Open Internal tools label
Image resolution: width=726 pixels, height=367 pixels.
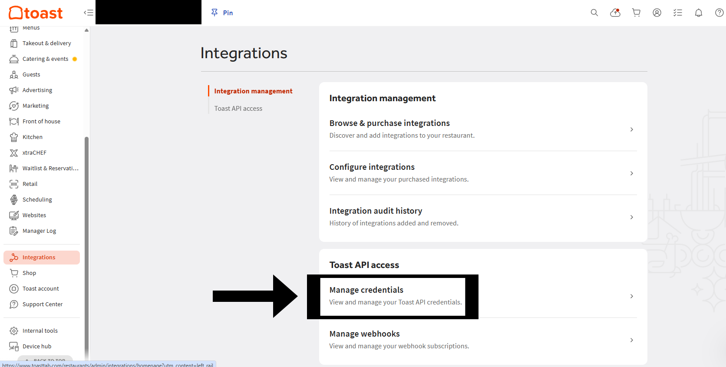[x=40, y=331]
